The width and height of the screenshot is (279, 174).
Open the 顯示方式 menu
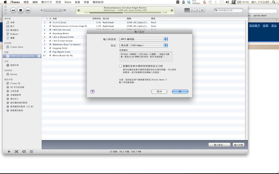(47, 2)
